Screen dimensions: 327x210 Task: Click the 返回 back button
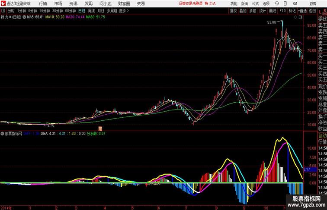coord(312,11)
